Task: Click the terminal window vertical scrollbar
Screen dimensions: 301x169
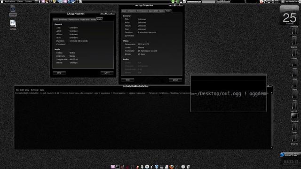Action: (x=271, y=120)
